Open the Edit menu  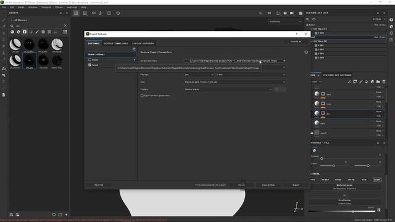[x=12, y=7]
